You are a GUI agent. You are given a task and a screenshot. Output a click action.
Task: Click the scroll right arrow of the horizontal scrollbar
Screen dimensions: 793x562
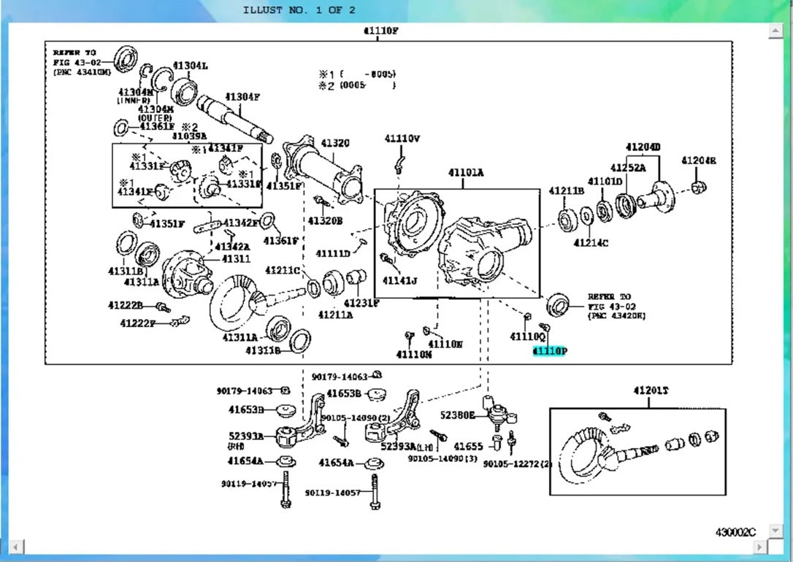coord(759,547)
